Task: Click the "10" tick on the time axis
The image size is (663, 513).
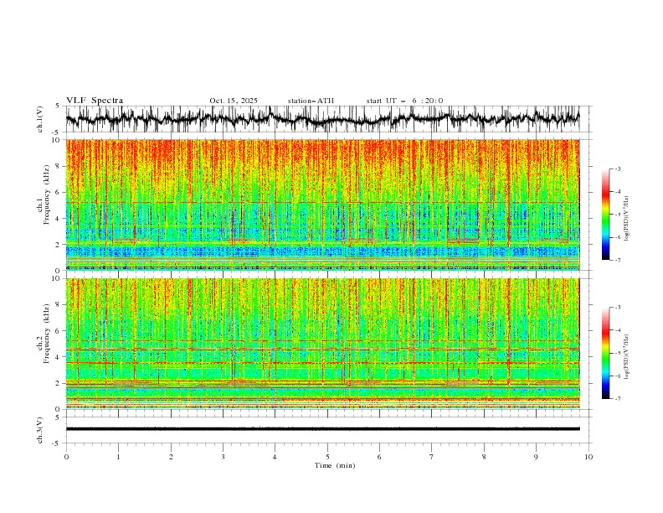Action: 588,457
